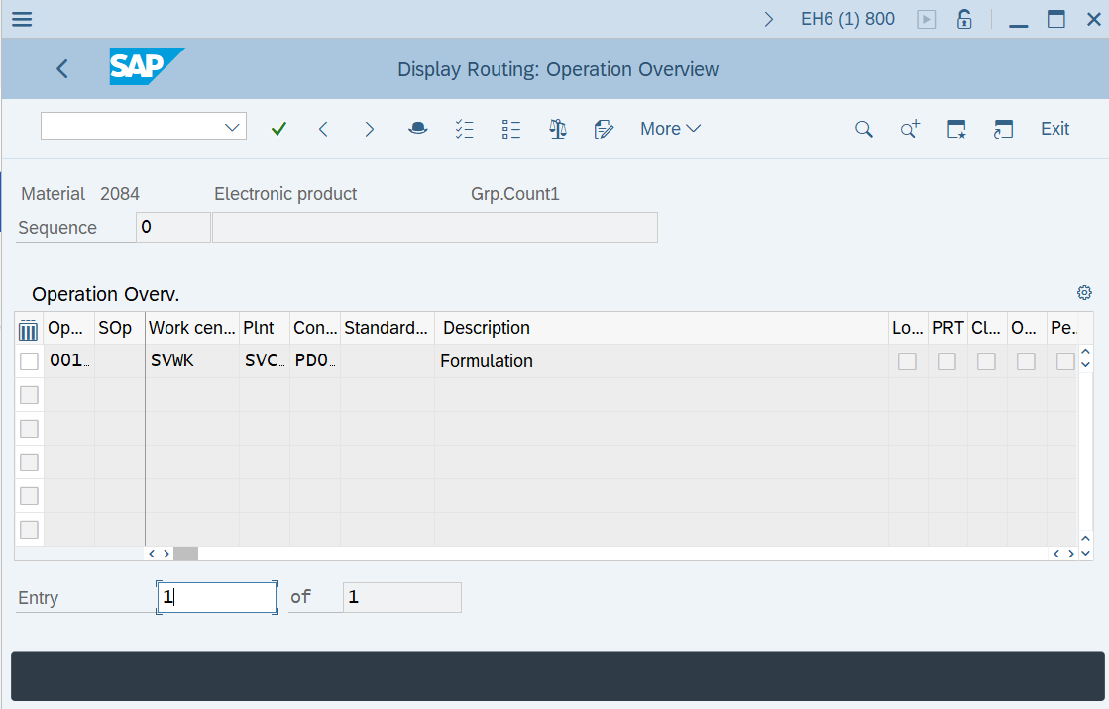Open table settings via the gear icon
The height and width of the screenshot is (709, 1109).
[1083, 292]
